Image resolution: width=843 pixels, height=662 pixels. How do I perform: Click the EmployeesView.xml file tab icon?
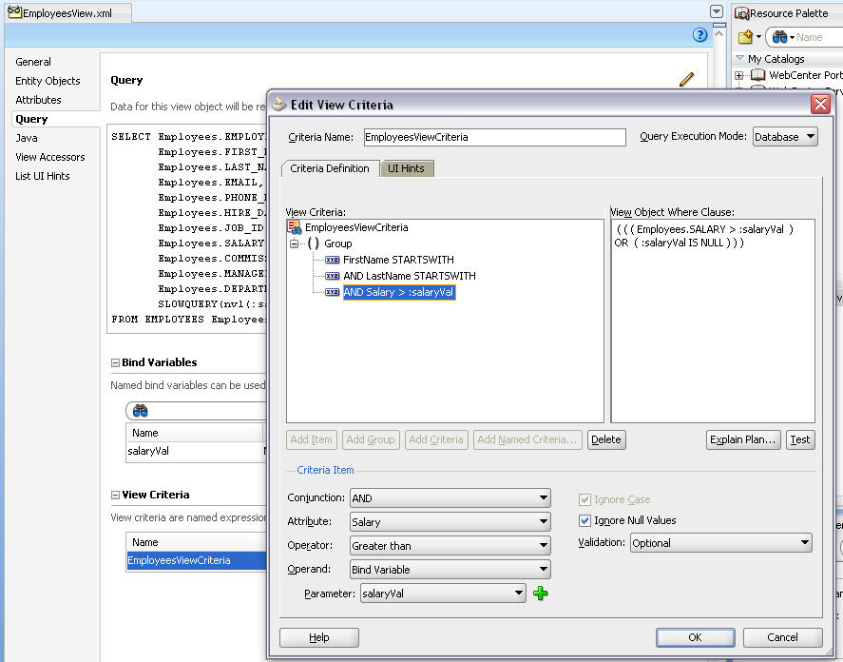pos(14,11)
